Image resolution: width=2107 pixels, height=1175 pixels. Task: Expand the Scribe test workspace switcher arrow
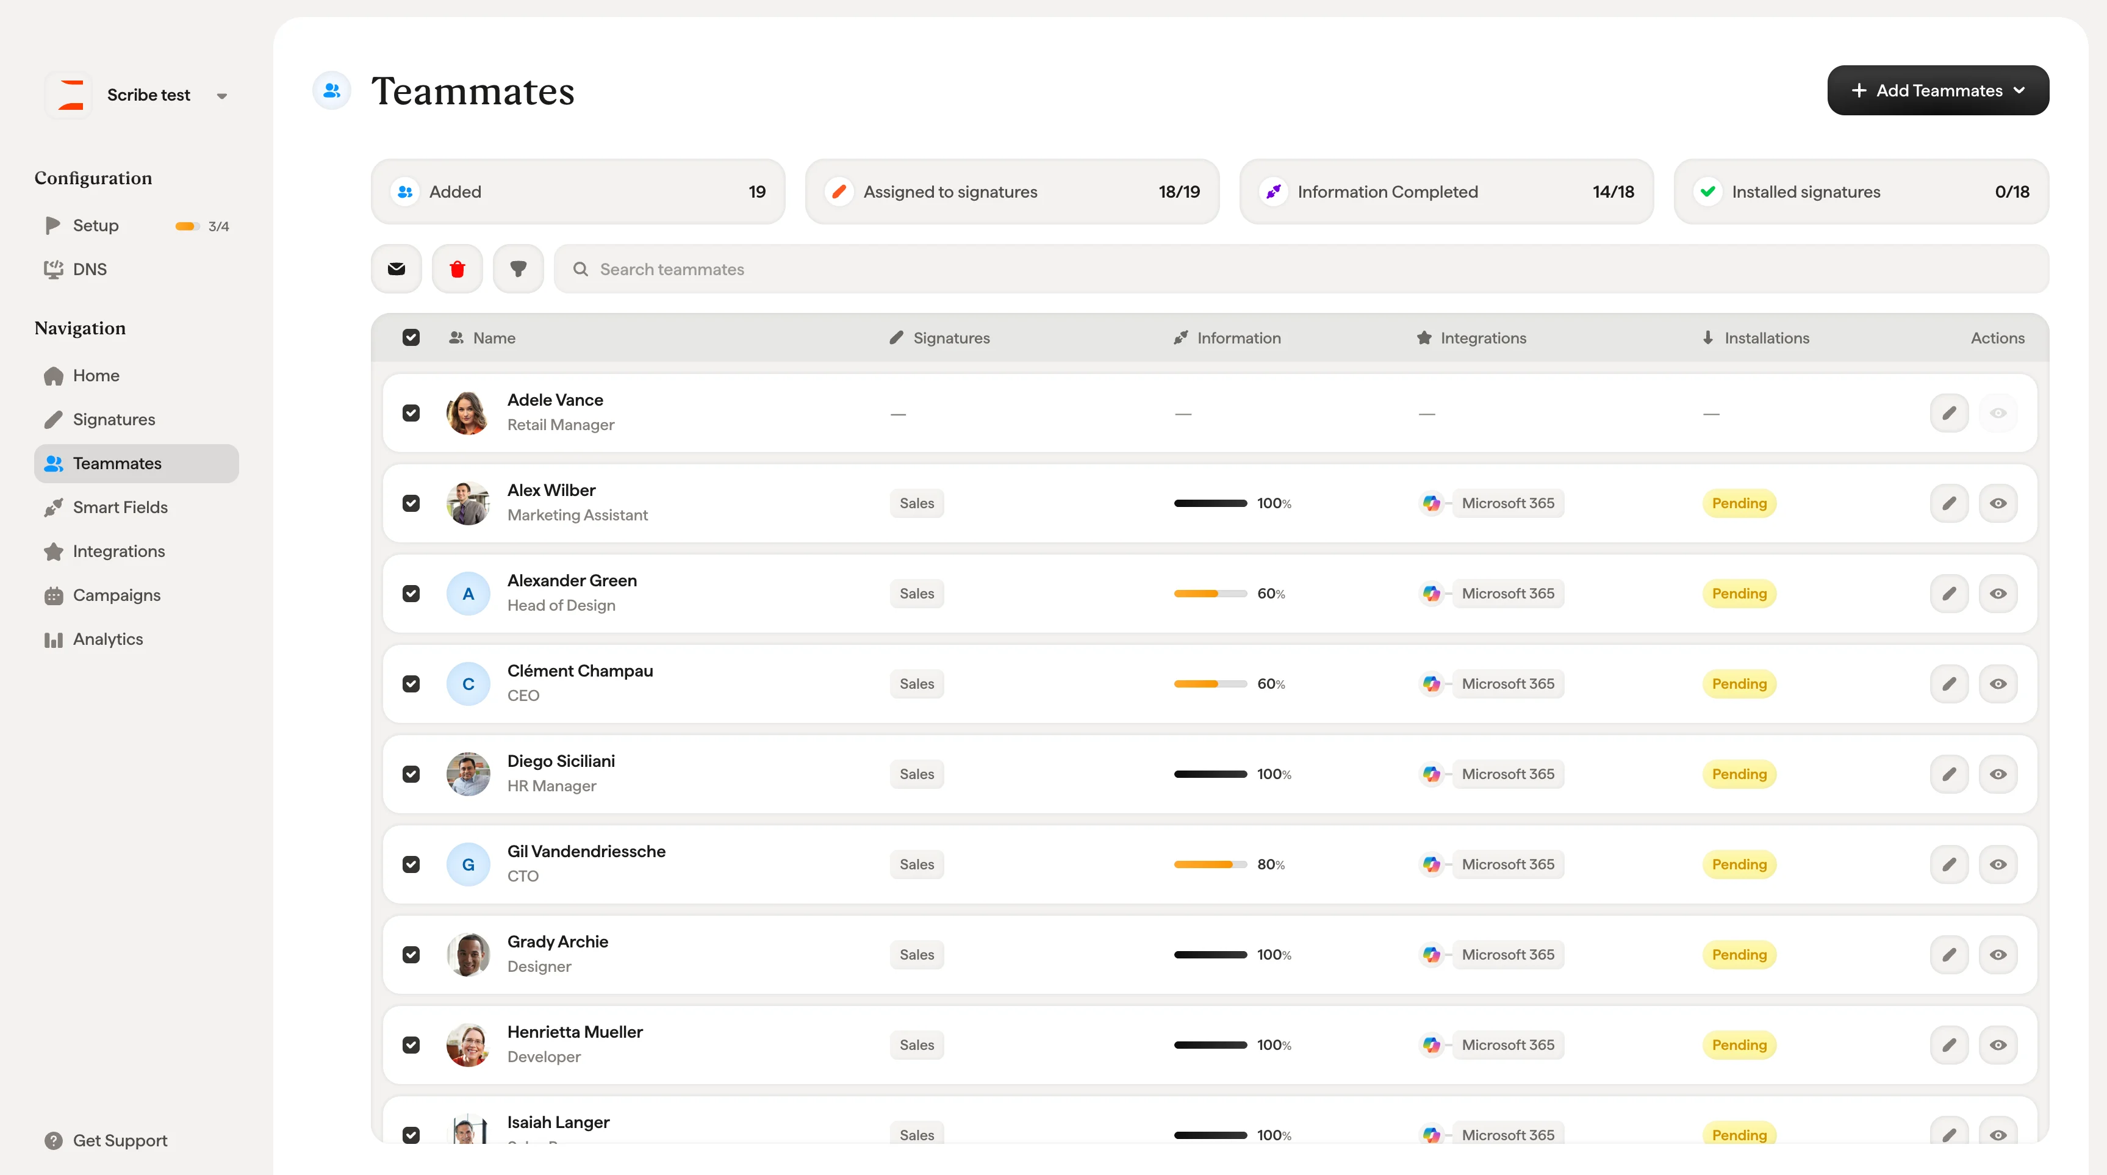(221, 96)
